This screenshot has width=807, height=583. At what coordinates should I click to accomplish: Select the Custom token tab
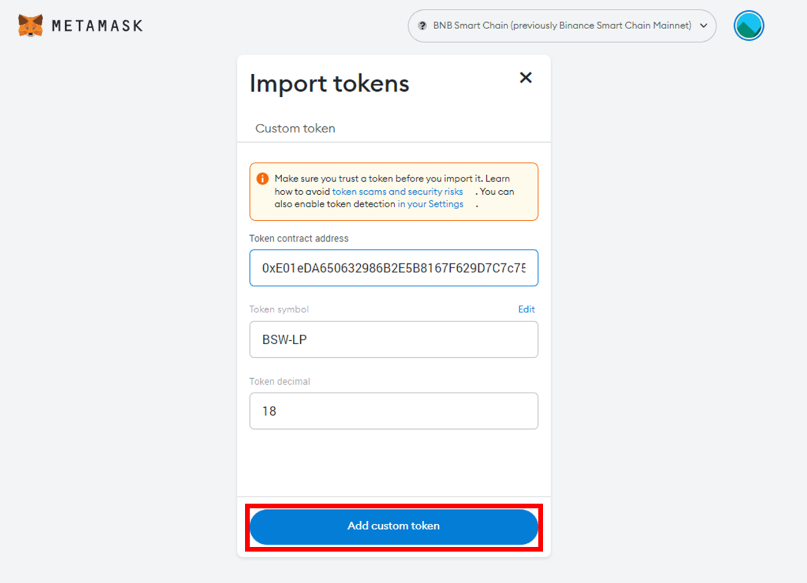pyautogui.click(x=295, y=128)
